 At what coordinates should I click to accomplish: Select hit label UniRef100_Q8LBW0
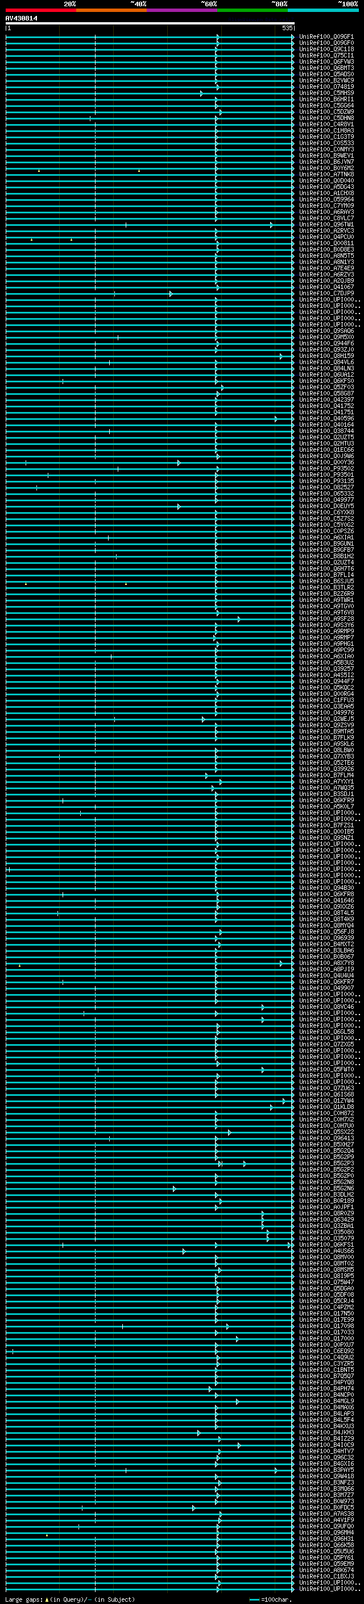click(x=326, y=751)
